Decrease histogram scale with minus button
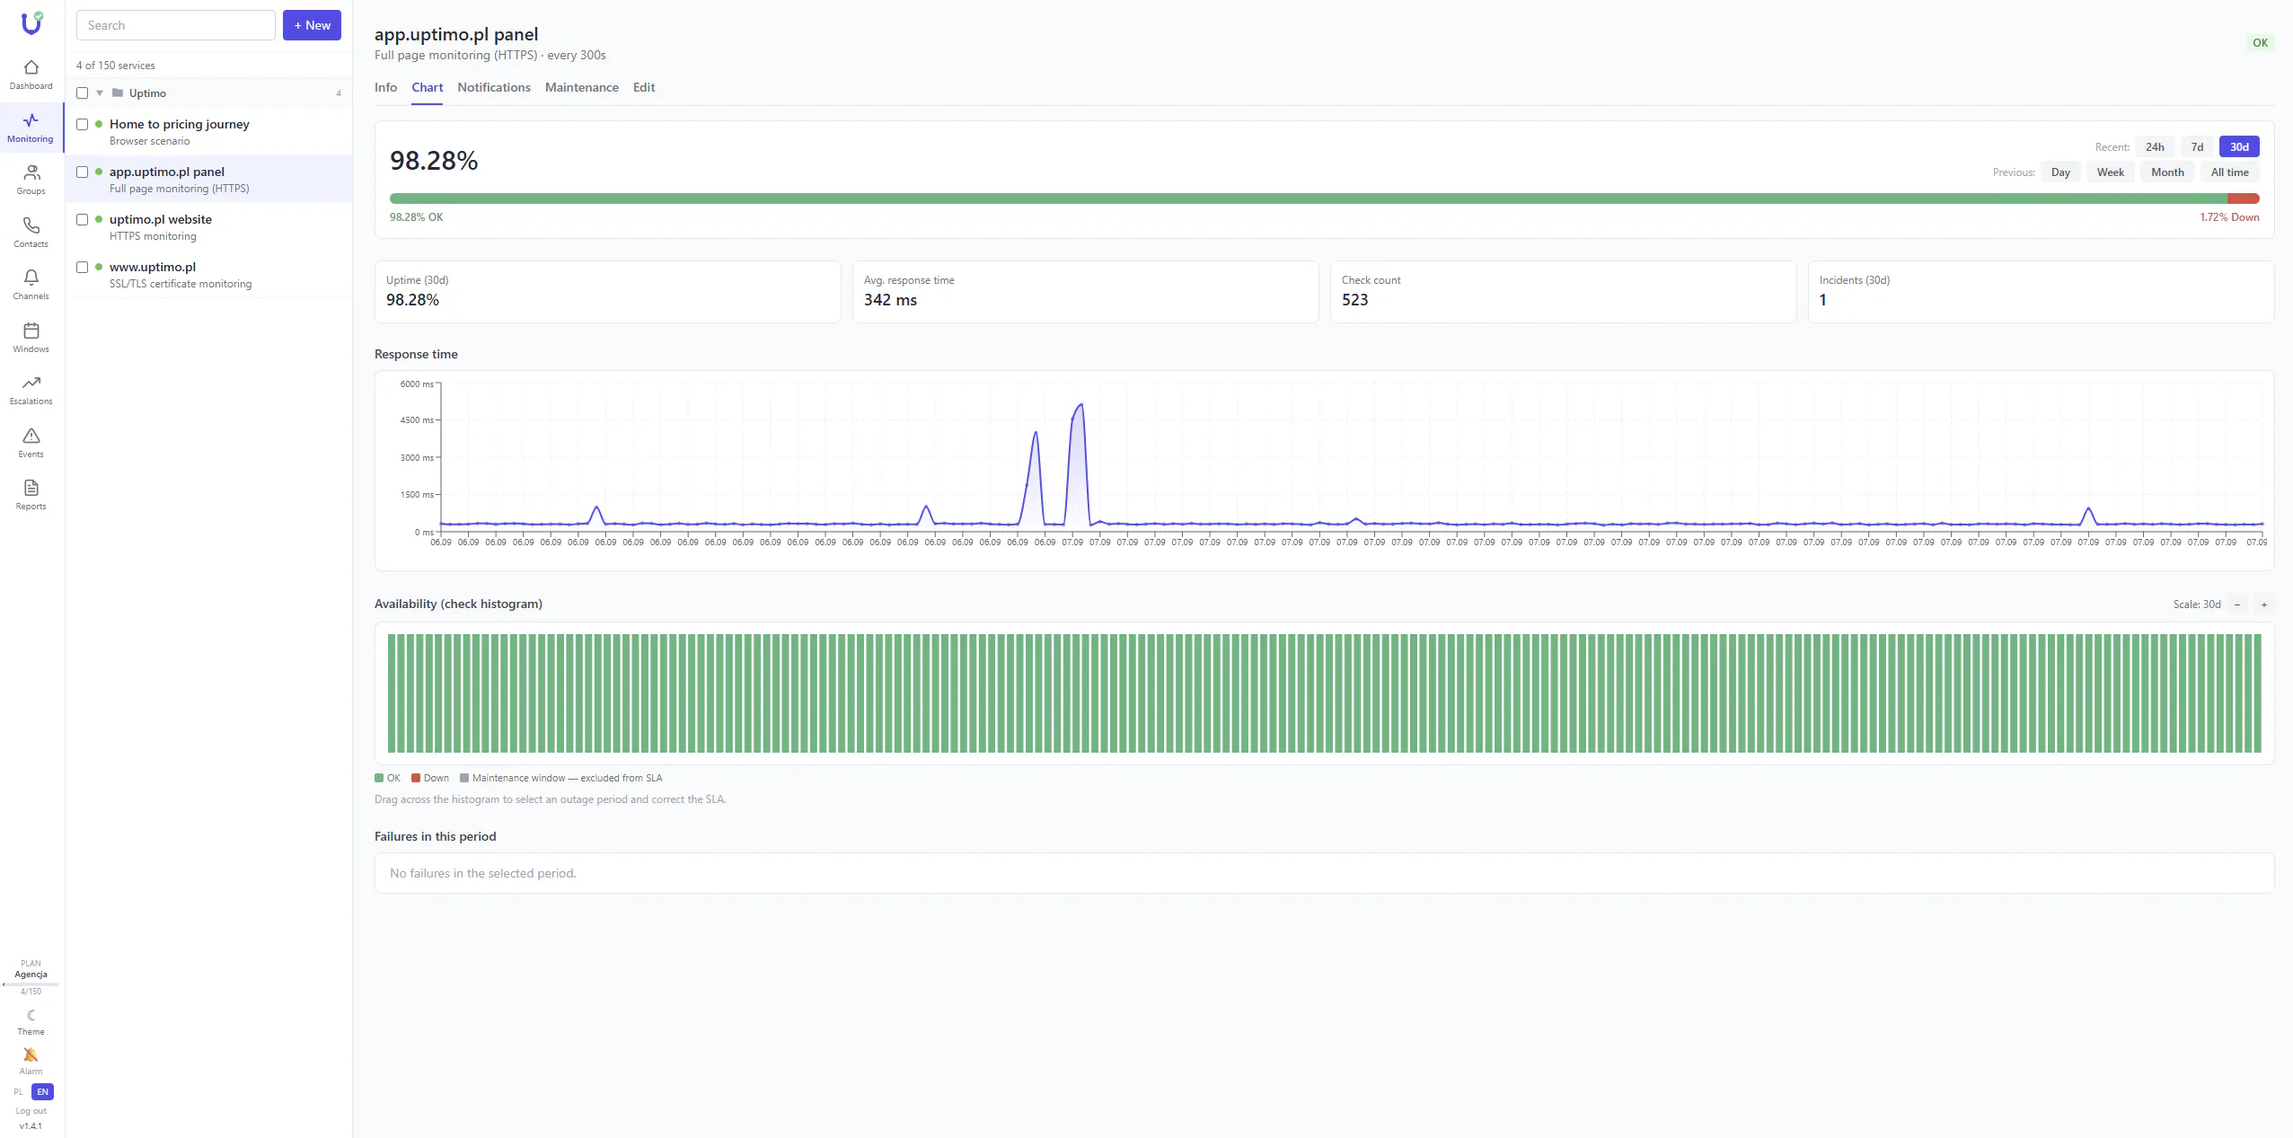This screenshot has height=1138, width=2293. pos(2237,604)
